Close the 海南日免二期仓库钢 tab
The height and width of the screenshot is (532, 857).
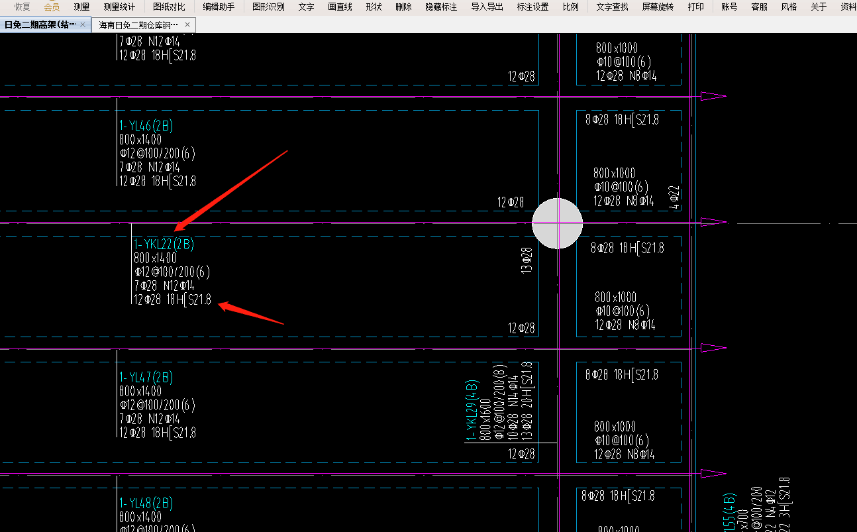point(187,25)
